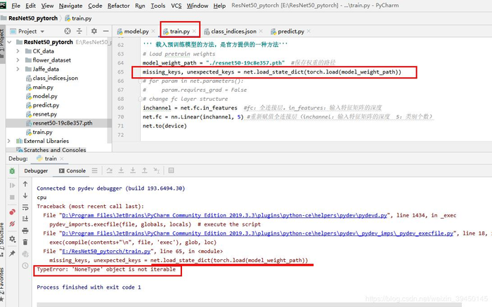Select resnet.py in project tree
Screen dimensions: 492x307
point(45,114)
